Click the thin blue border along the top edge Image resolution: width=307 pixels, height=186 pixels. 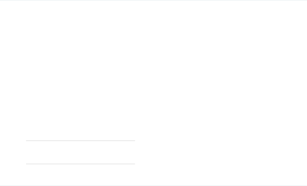coord(153,0)
